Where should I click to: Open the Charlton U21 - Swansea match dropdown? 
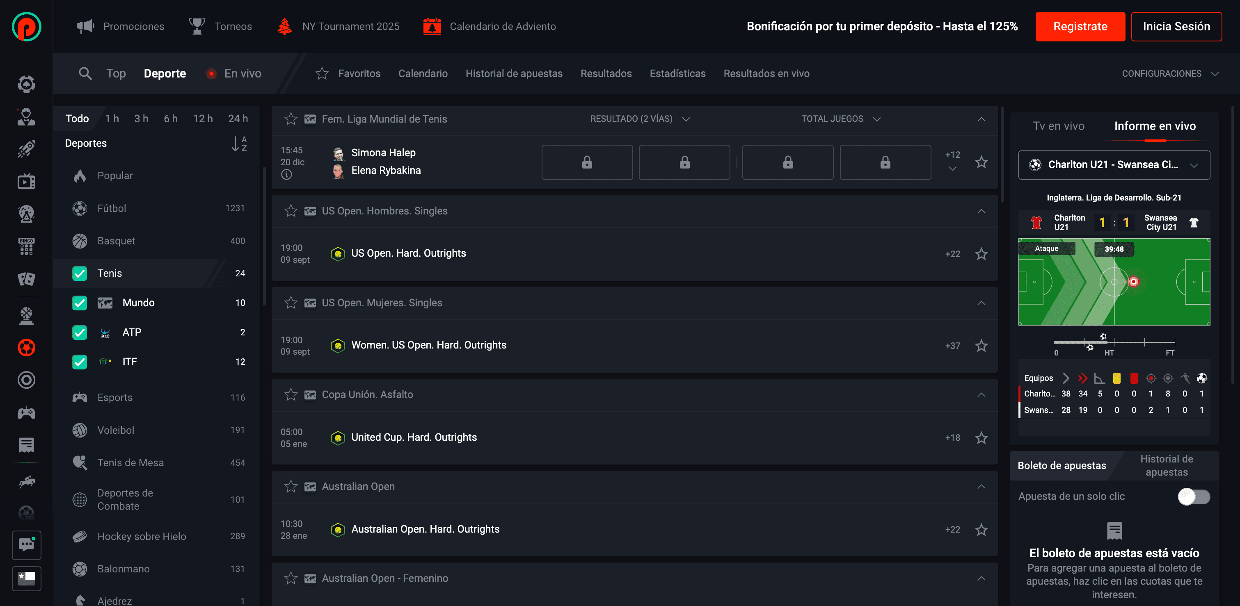pos(1113,165)
